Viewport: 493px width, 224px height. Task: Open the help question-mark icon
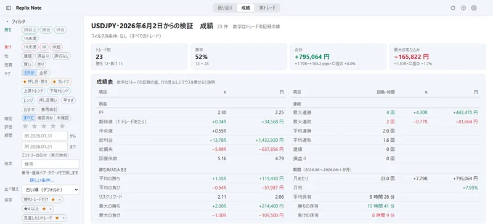pos(463,8)
